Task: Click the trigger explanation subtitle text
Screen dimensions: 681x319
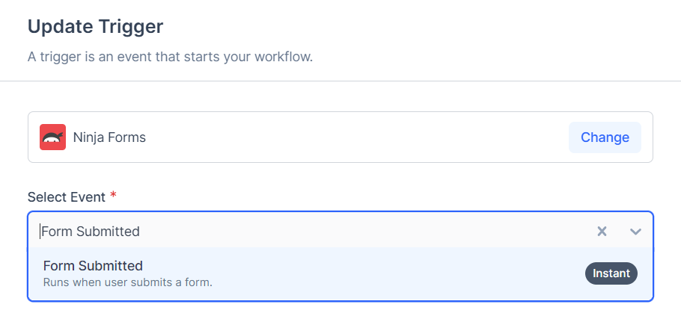Action: [170, 57]
